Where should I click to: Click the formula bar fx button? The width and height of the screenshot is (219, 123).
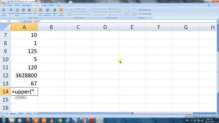click(30, 21)
